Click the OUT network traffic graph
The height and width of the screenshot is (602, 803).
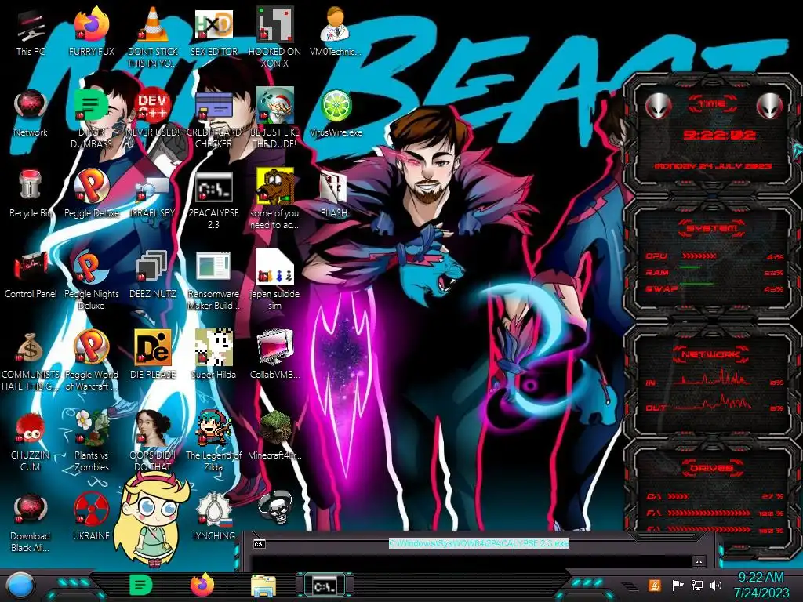coord(712,403)
